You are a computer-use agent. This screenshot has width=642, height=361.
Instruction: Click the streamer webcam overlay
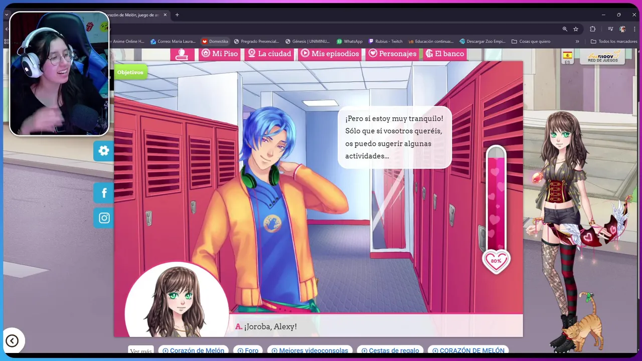point(59,74)
